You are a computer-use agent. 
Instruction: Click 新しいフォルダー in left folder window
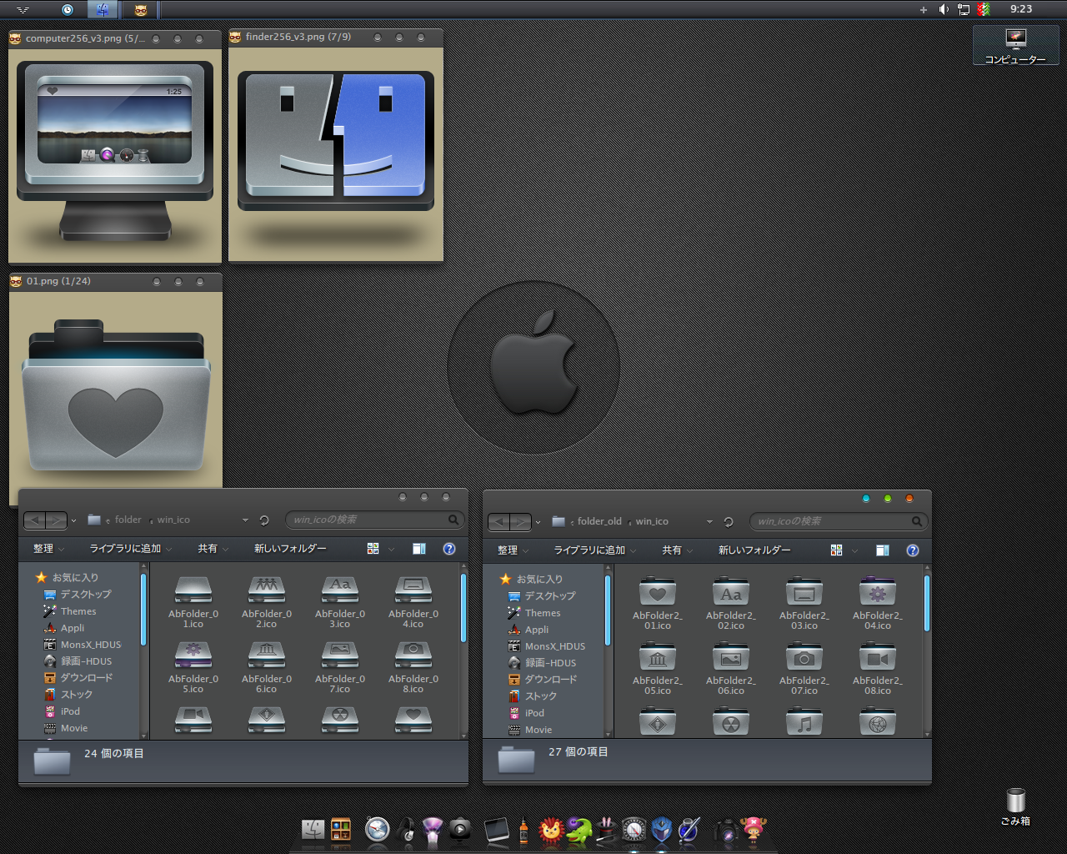(x=290, y=549)
